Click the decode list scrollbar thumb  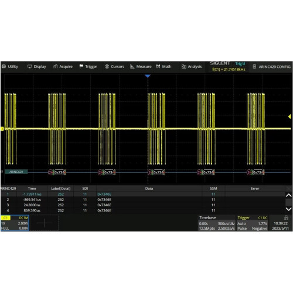(288, 202)
